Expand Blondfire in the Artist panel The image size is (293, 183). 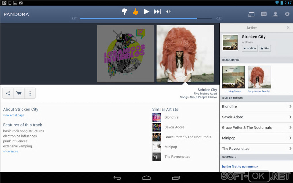click(x=256, y=106)
